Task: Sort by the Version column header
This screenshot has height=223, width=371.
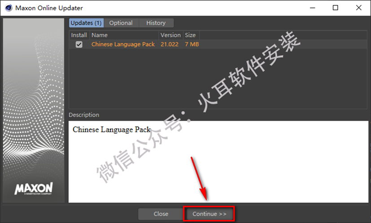Action: (170, 35)
